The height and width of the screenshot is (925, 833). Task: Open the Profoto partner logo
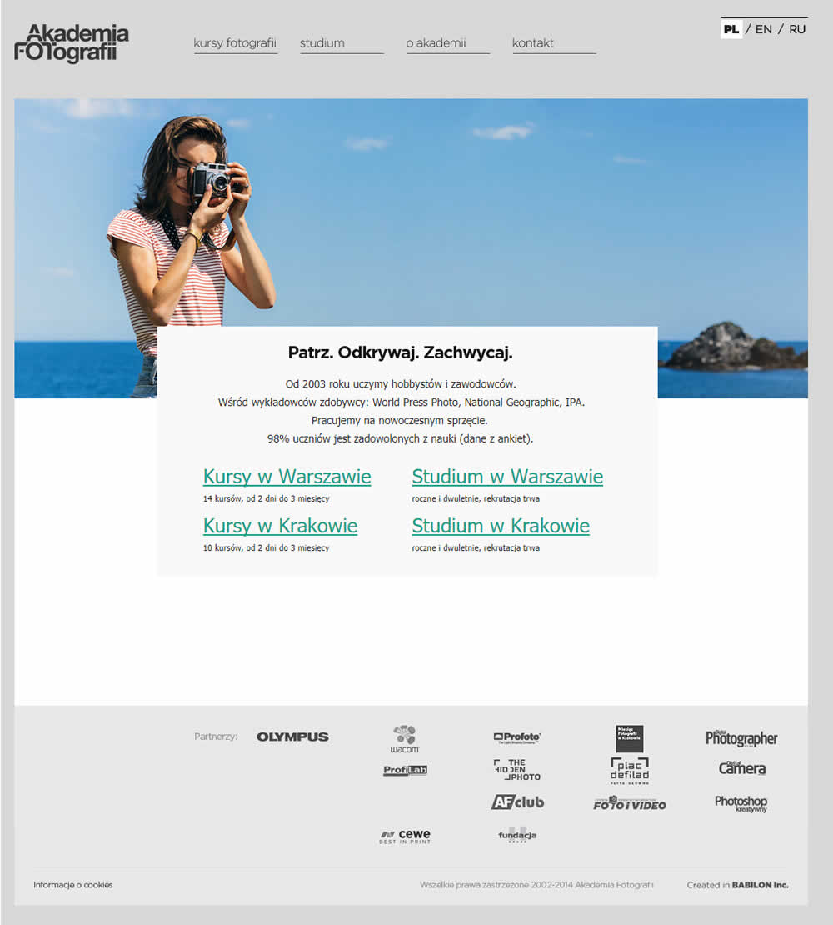pyautogui.click(x=516, y=737)
